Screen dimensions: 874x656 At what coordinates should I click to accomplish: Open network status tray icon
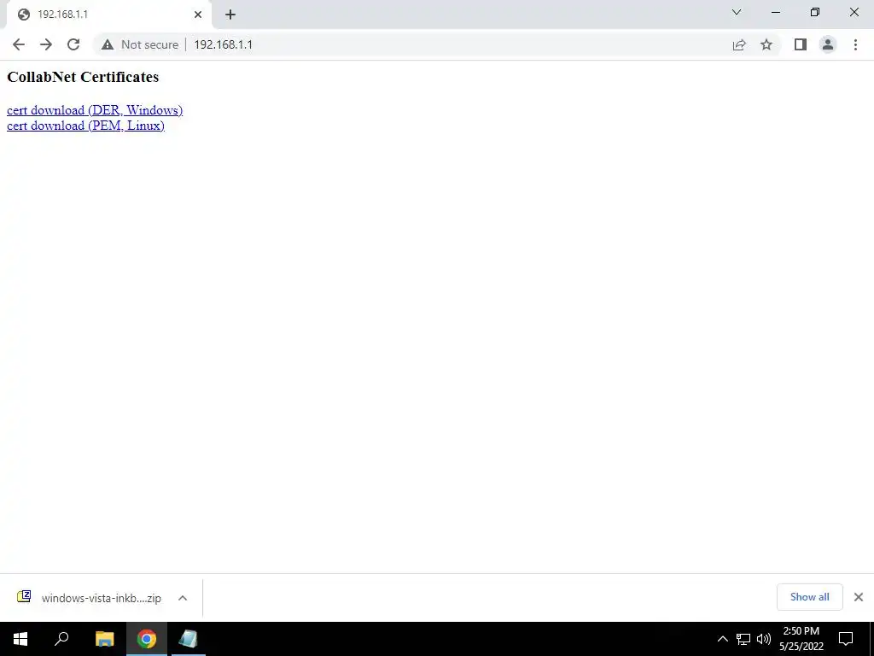tap(743, 639)
